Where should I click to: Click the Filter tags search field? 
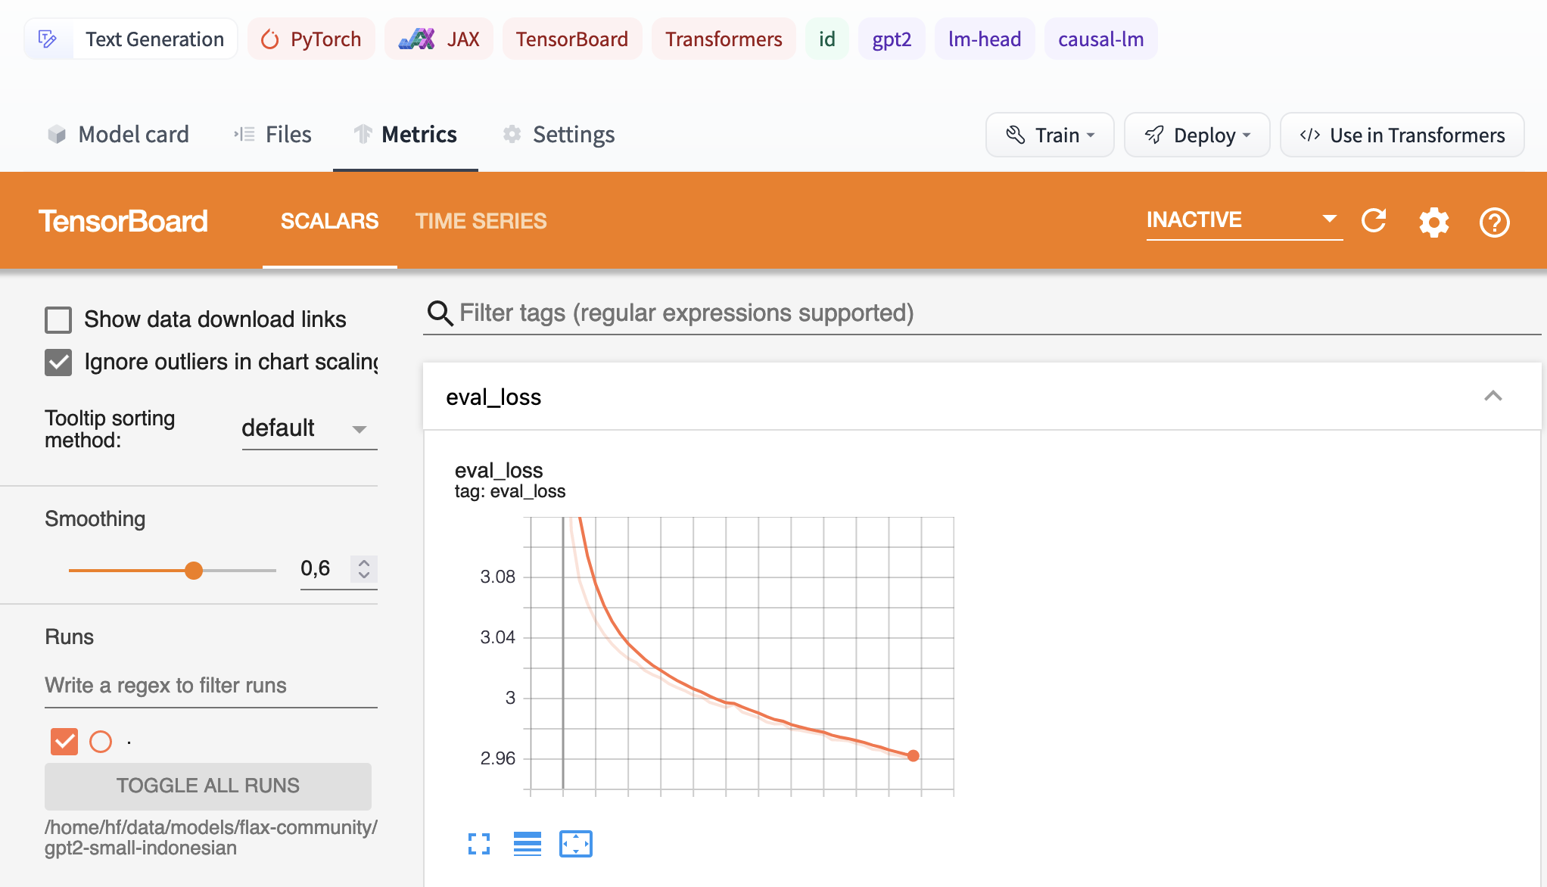click(x=982, y=313)
